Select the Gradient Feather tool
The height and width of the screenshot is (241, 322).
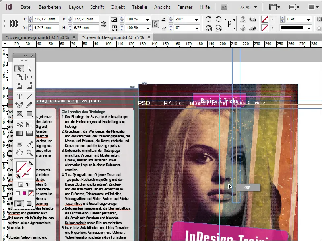(29, 133)
